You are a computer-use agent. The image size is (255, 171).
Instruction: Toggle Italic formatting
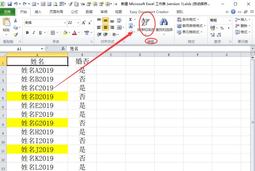34,33
